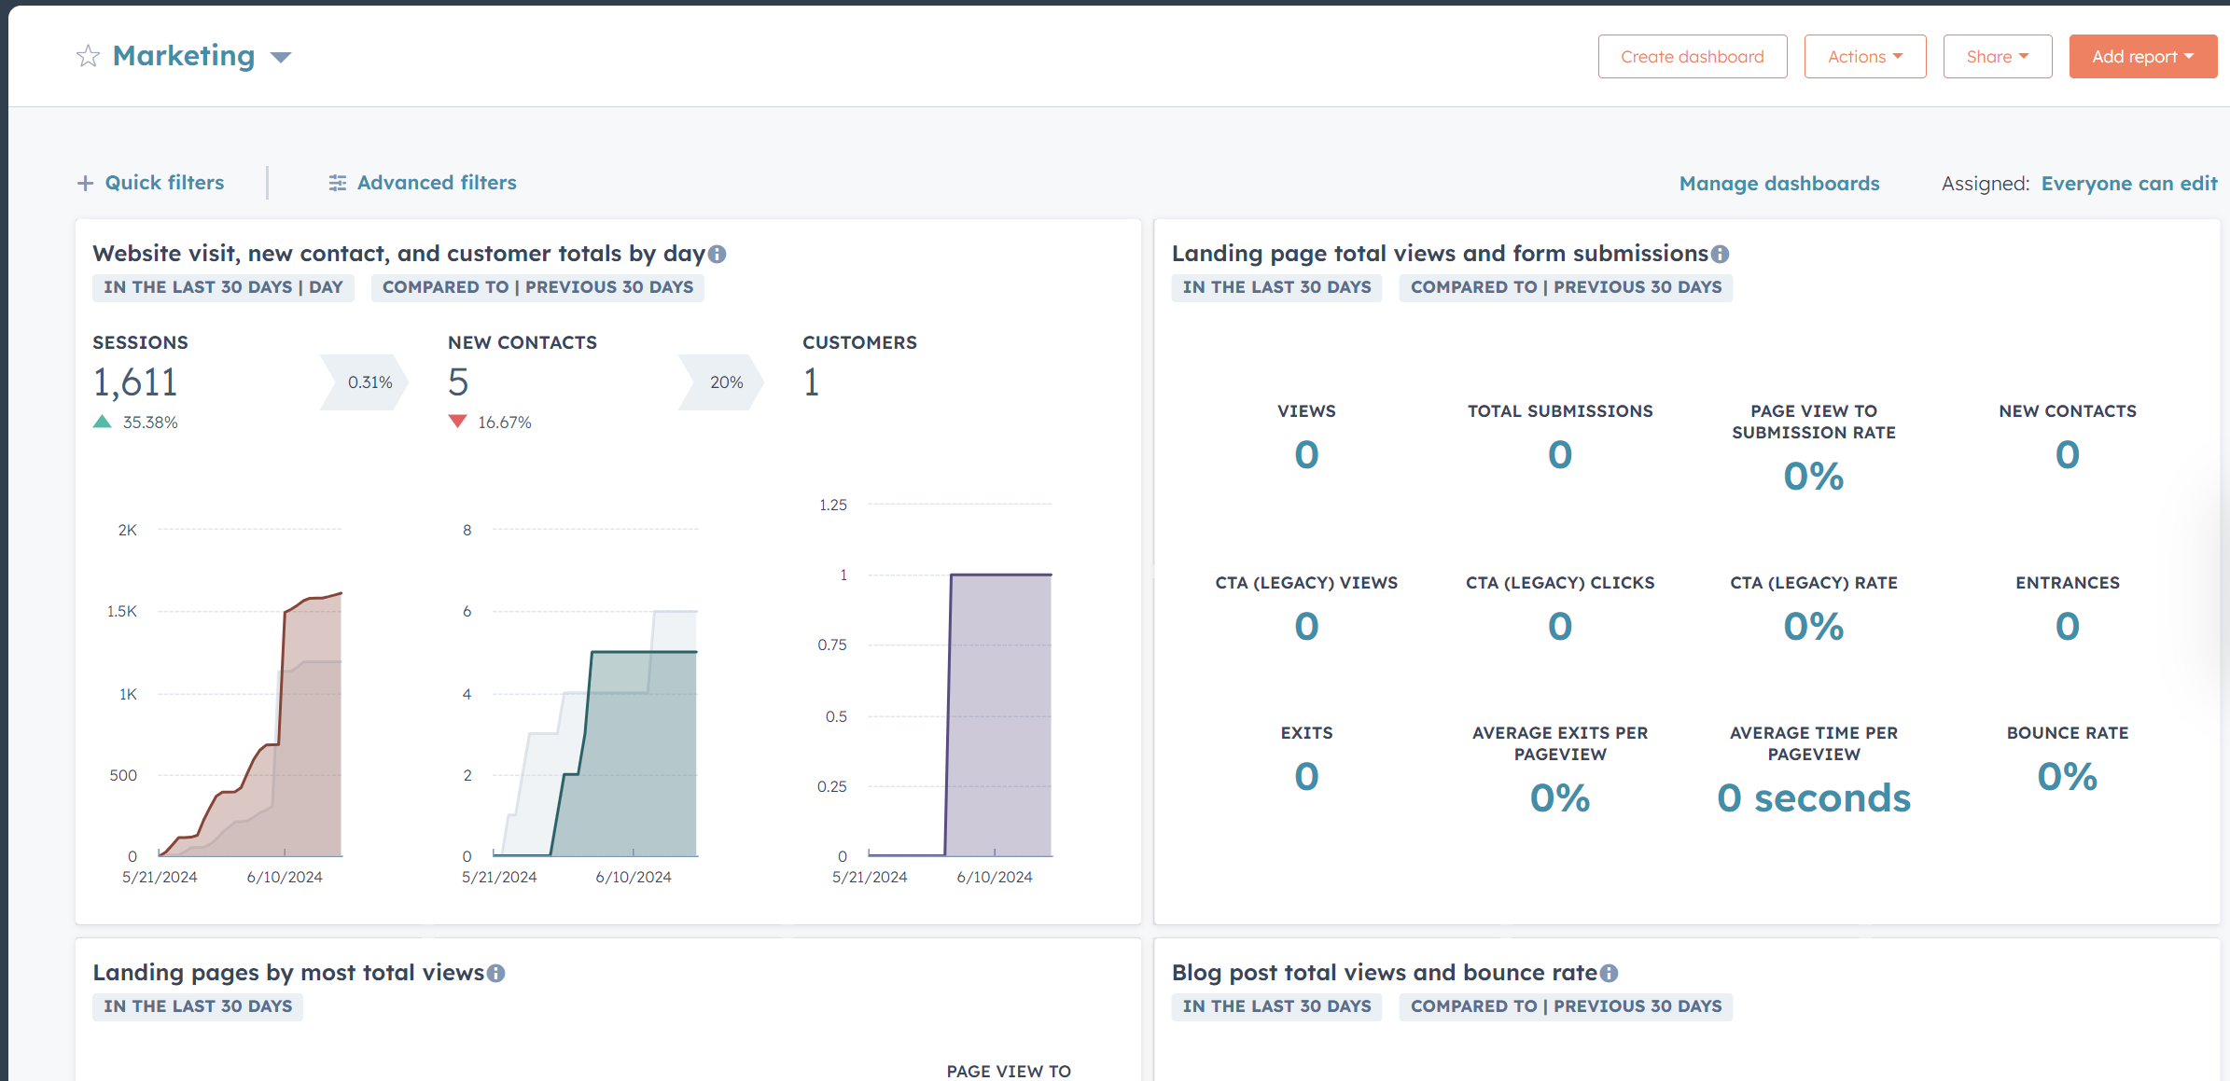
Task: Click the plus icon for Quick filters
Action: point(85,183)
